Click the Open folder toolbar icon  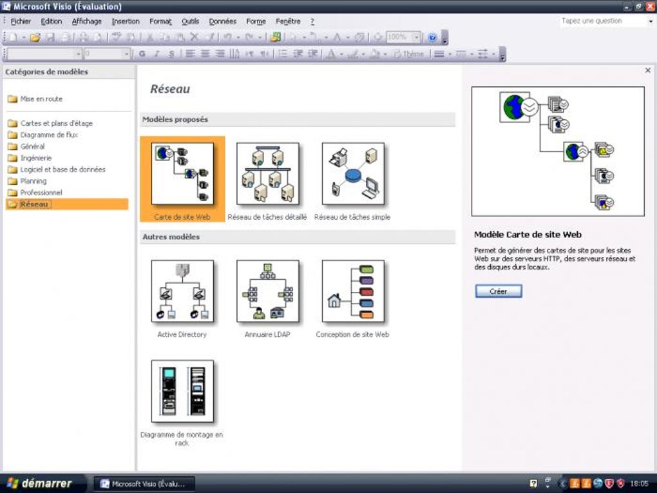point(35,37)
